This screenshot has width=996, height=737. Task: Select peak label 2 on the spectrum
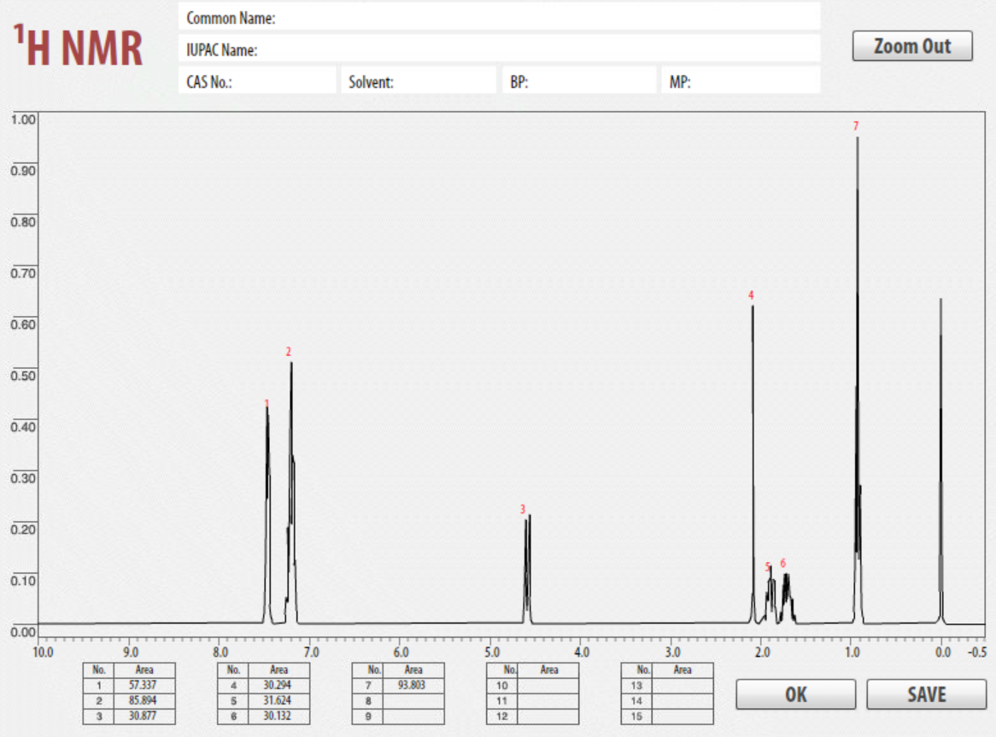(289, 352)
